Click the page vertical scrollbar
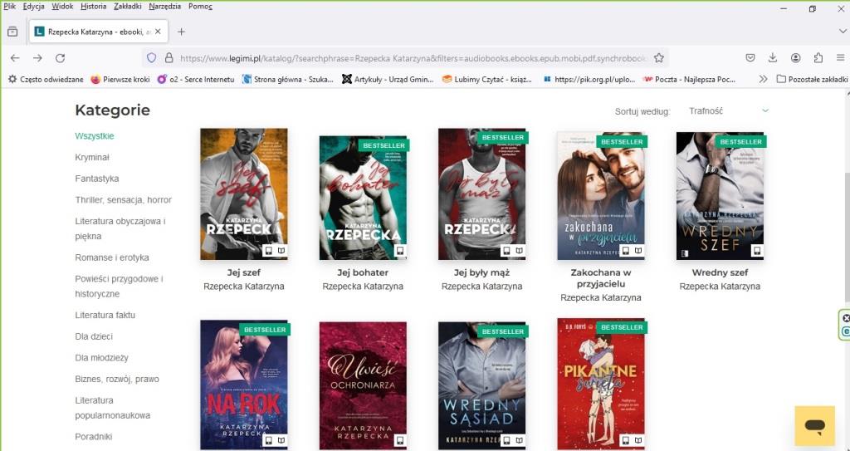 (846, 239)
